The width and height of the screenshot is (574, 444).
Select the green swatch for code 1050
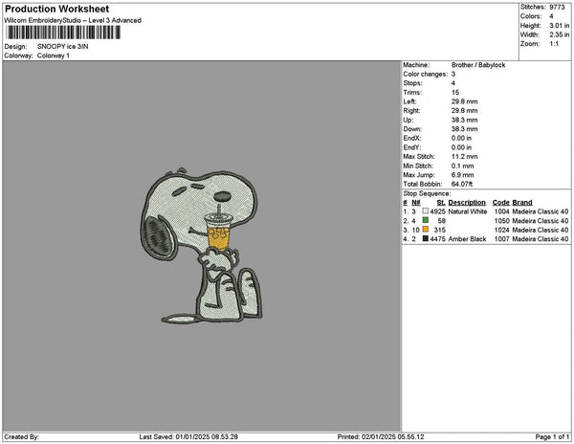pyautogui.click(x=425, y=220)
